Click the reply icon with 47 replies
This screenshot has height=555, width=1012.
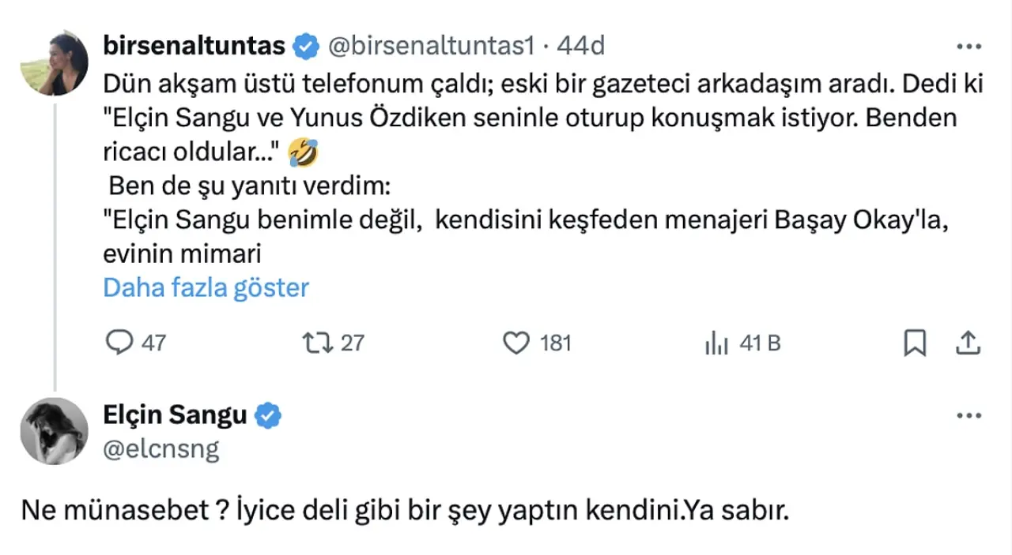point(119,343)
